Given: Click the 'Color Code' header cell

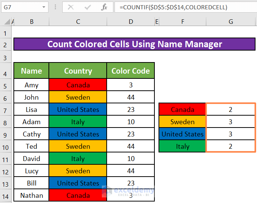Looking at the screenshot, I should tap(131, 71).
